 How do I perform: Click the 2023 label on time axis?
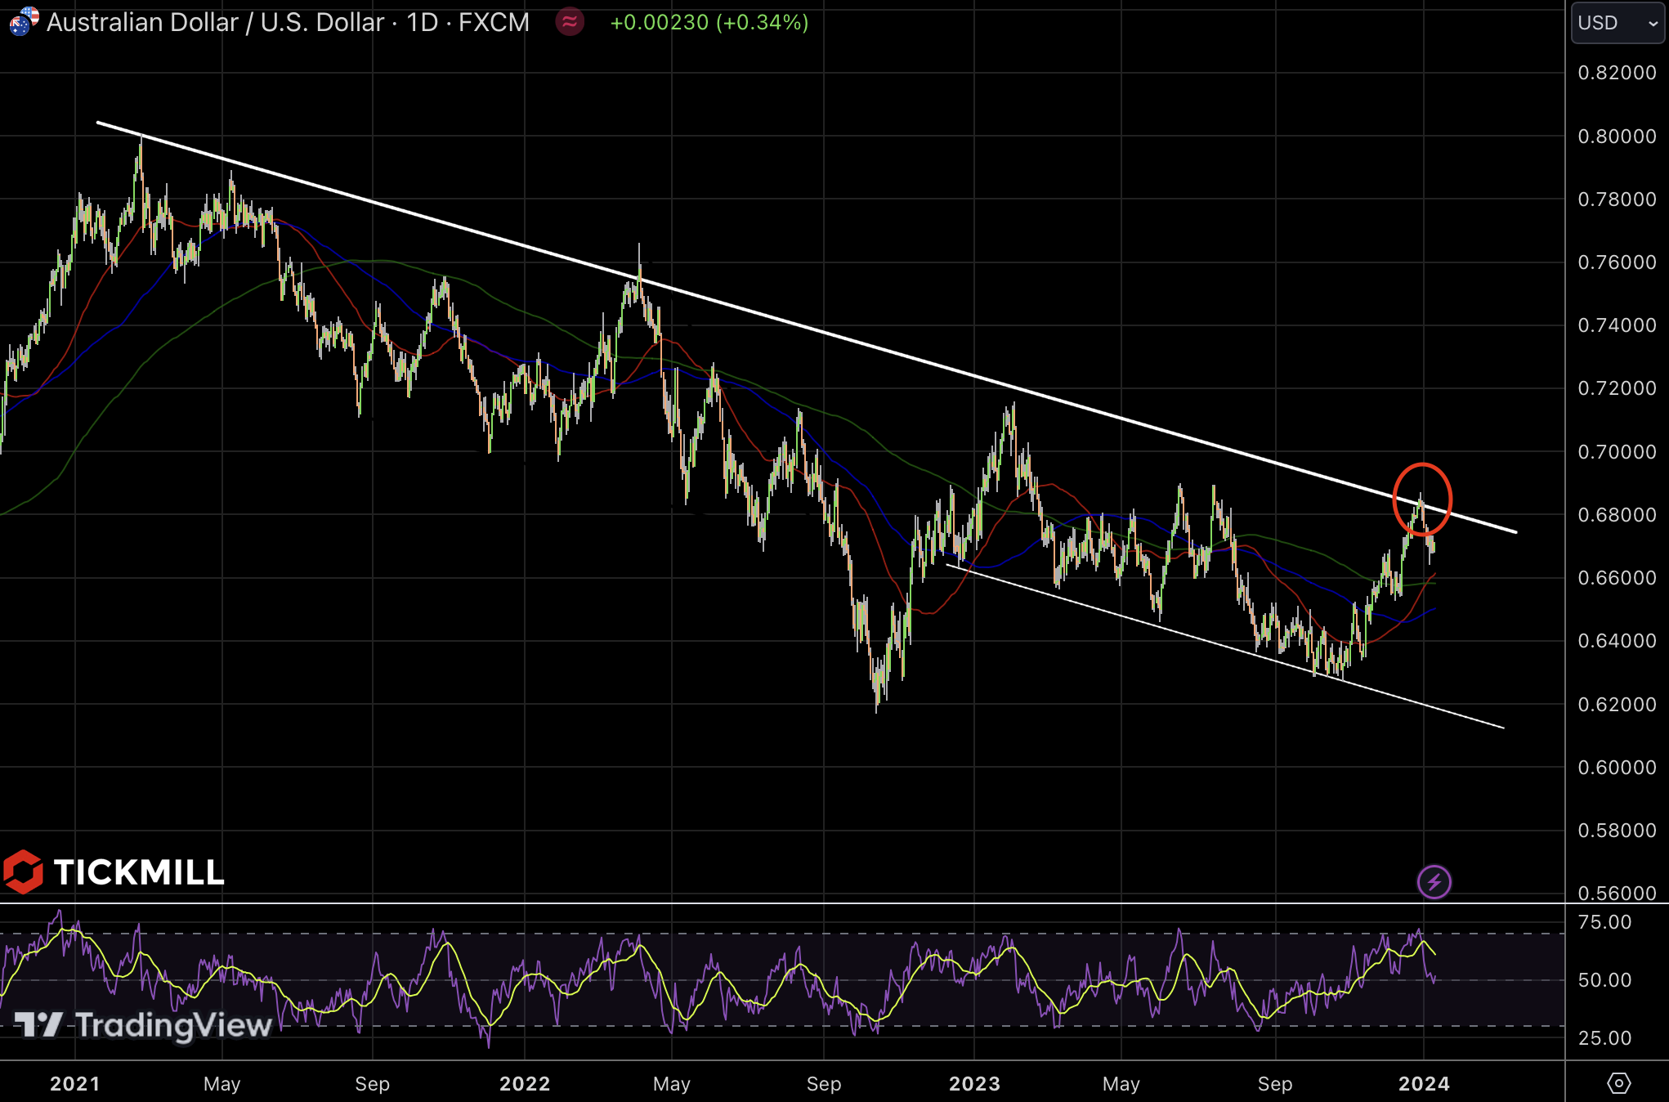point(974,1084)
